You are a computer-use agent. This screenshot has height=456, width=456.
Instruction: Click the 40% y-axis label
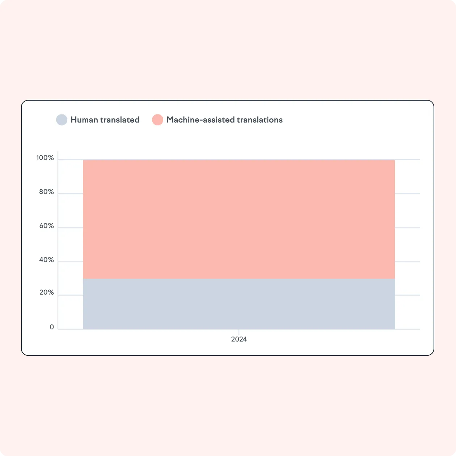coord(46,260)
